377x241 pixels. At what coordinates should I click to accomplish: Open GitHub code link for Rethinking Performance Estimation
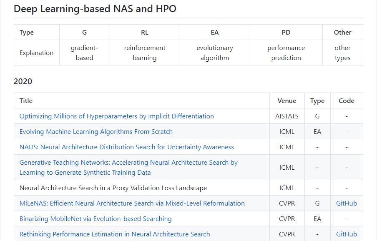(x=347, y=234)
